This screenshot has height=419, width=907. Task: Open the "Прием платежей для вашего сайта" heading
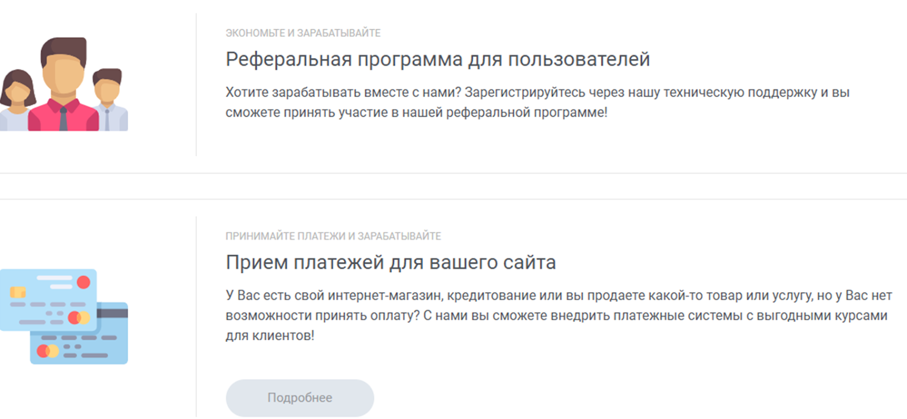[x=391, y=263]
